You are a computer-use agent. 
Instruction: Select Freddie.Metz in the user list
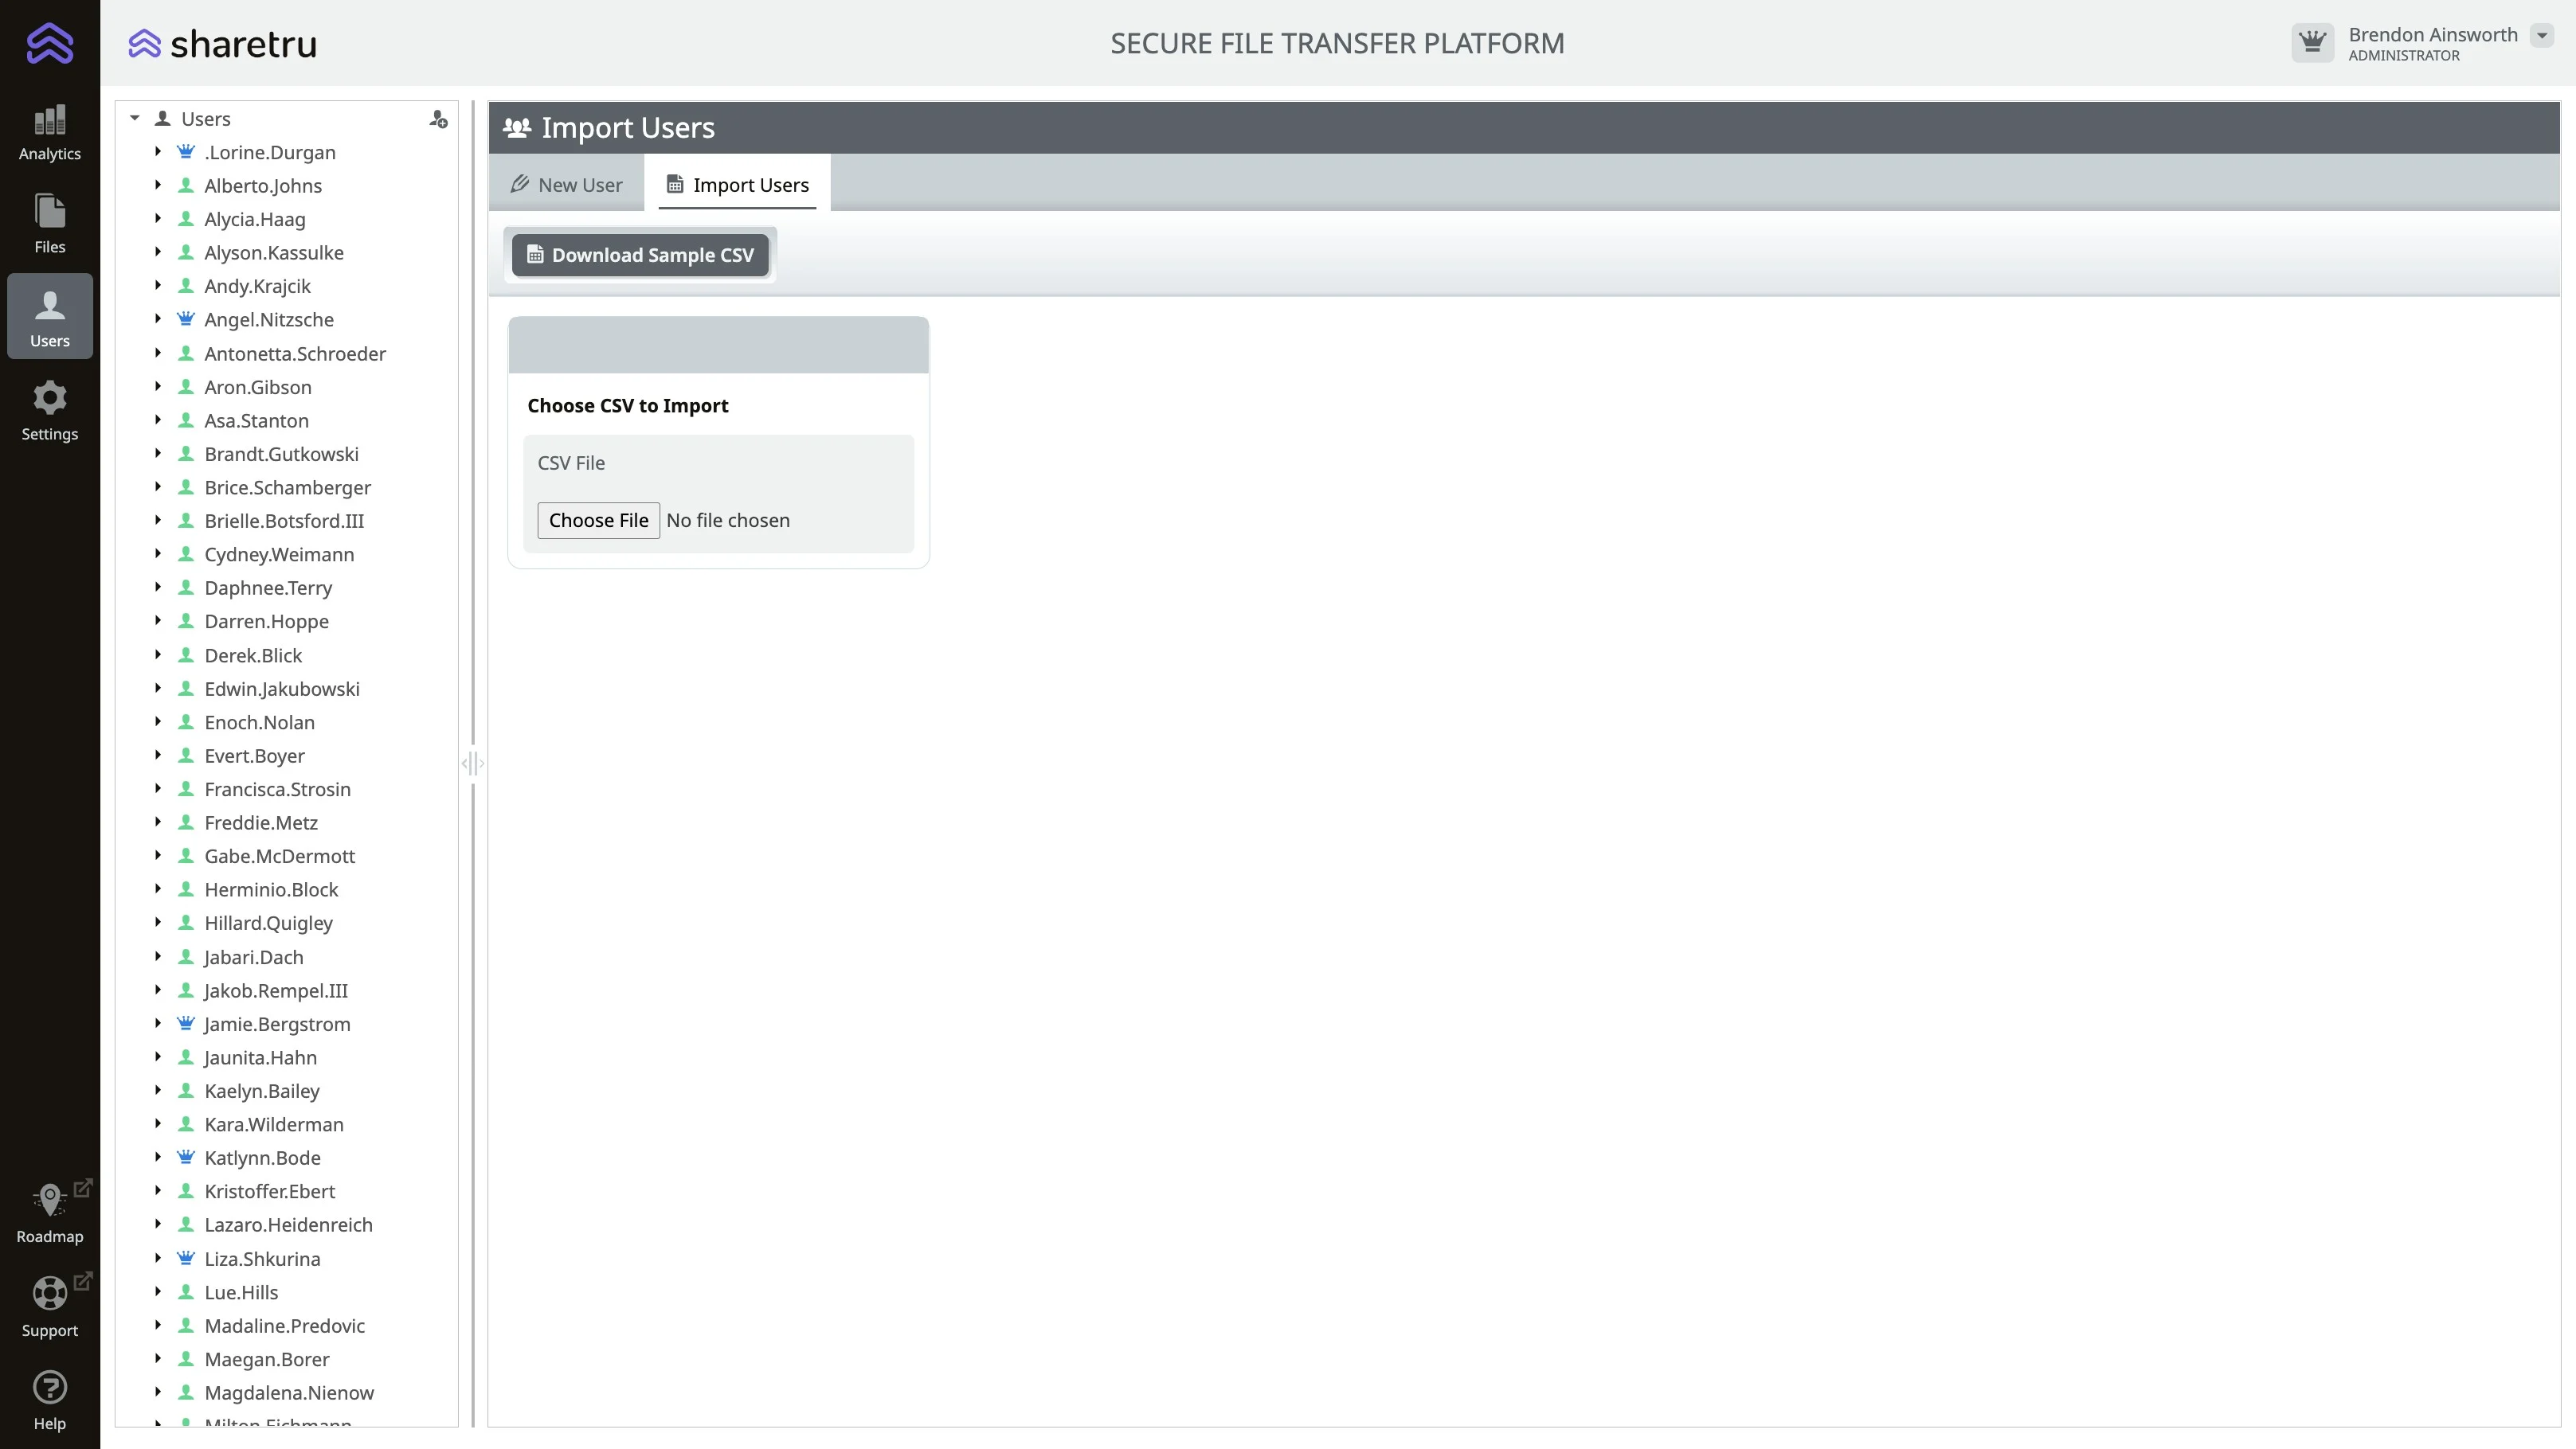261,822
